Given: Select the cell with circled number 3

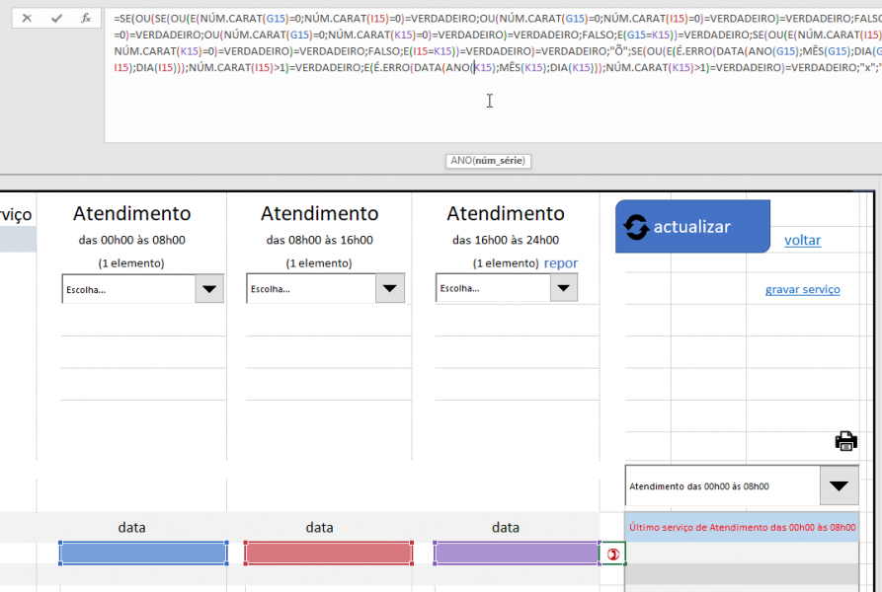Looking at the screenshot, I should point(612,554).
